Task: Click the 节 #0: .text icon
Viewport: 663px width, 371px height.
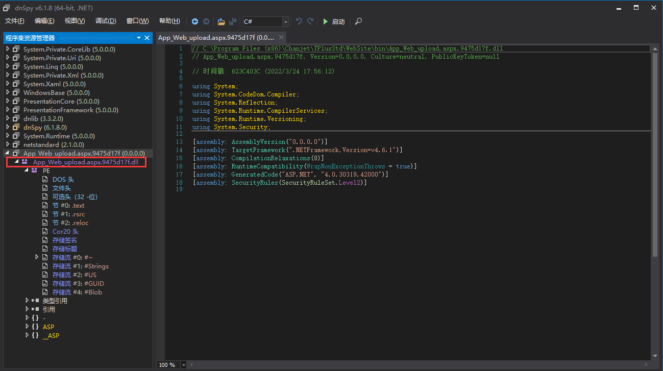Action: coord(45,205)
